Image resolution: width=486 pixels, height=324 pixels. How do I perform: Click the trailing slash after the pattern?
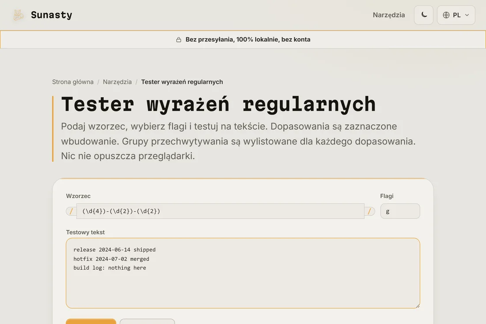click(369, 211)
